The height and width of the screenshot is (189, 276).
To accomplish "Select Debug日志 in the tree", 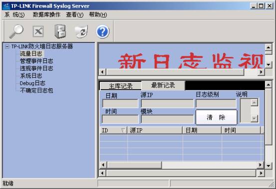I will 32,83.
